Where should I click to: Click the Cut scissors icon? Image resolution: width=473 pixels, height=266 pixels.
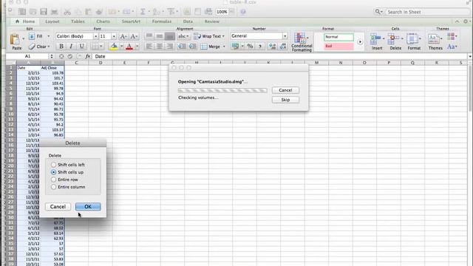pyautogui.click(x=67, y=12)
